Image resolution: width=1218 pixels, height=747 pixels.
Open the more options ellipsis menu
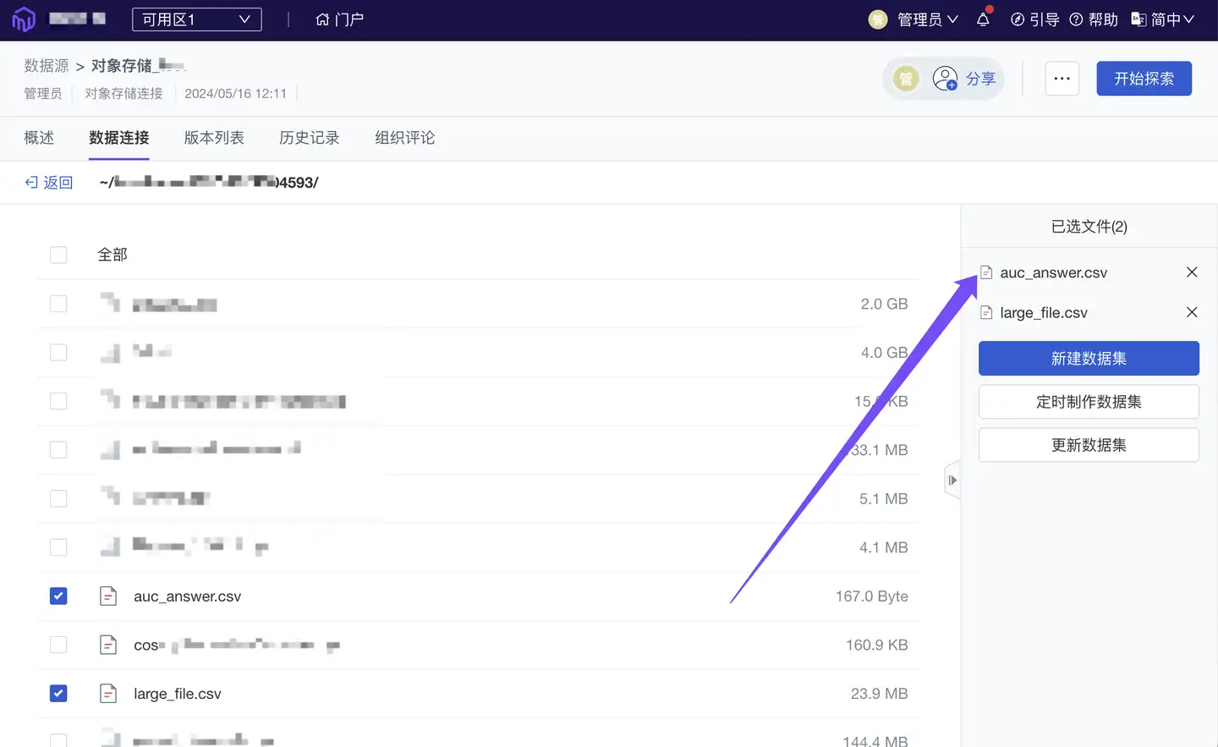coord(1062,78)
